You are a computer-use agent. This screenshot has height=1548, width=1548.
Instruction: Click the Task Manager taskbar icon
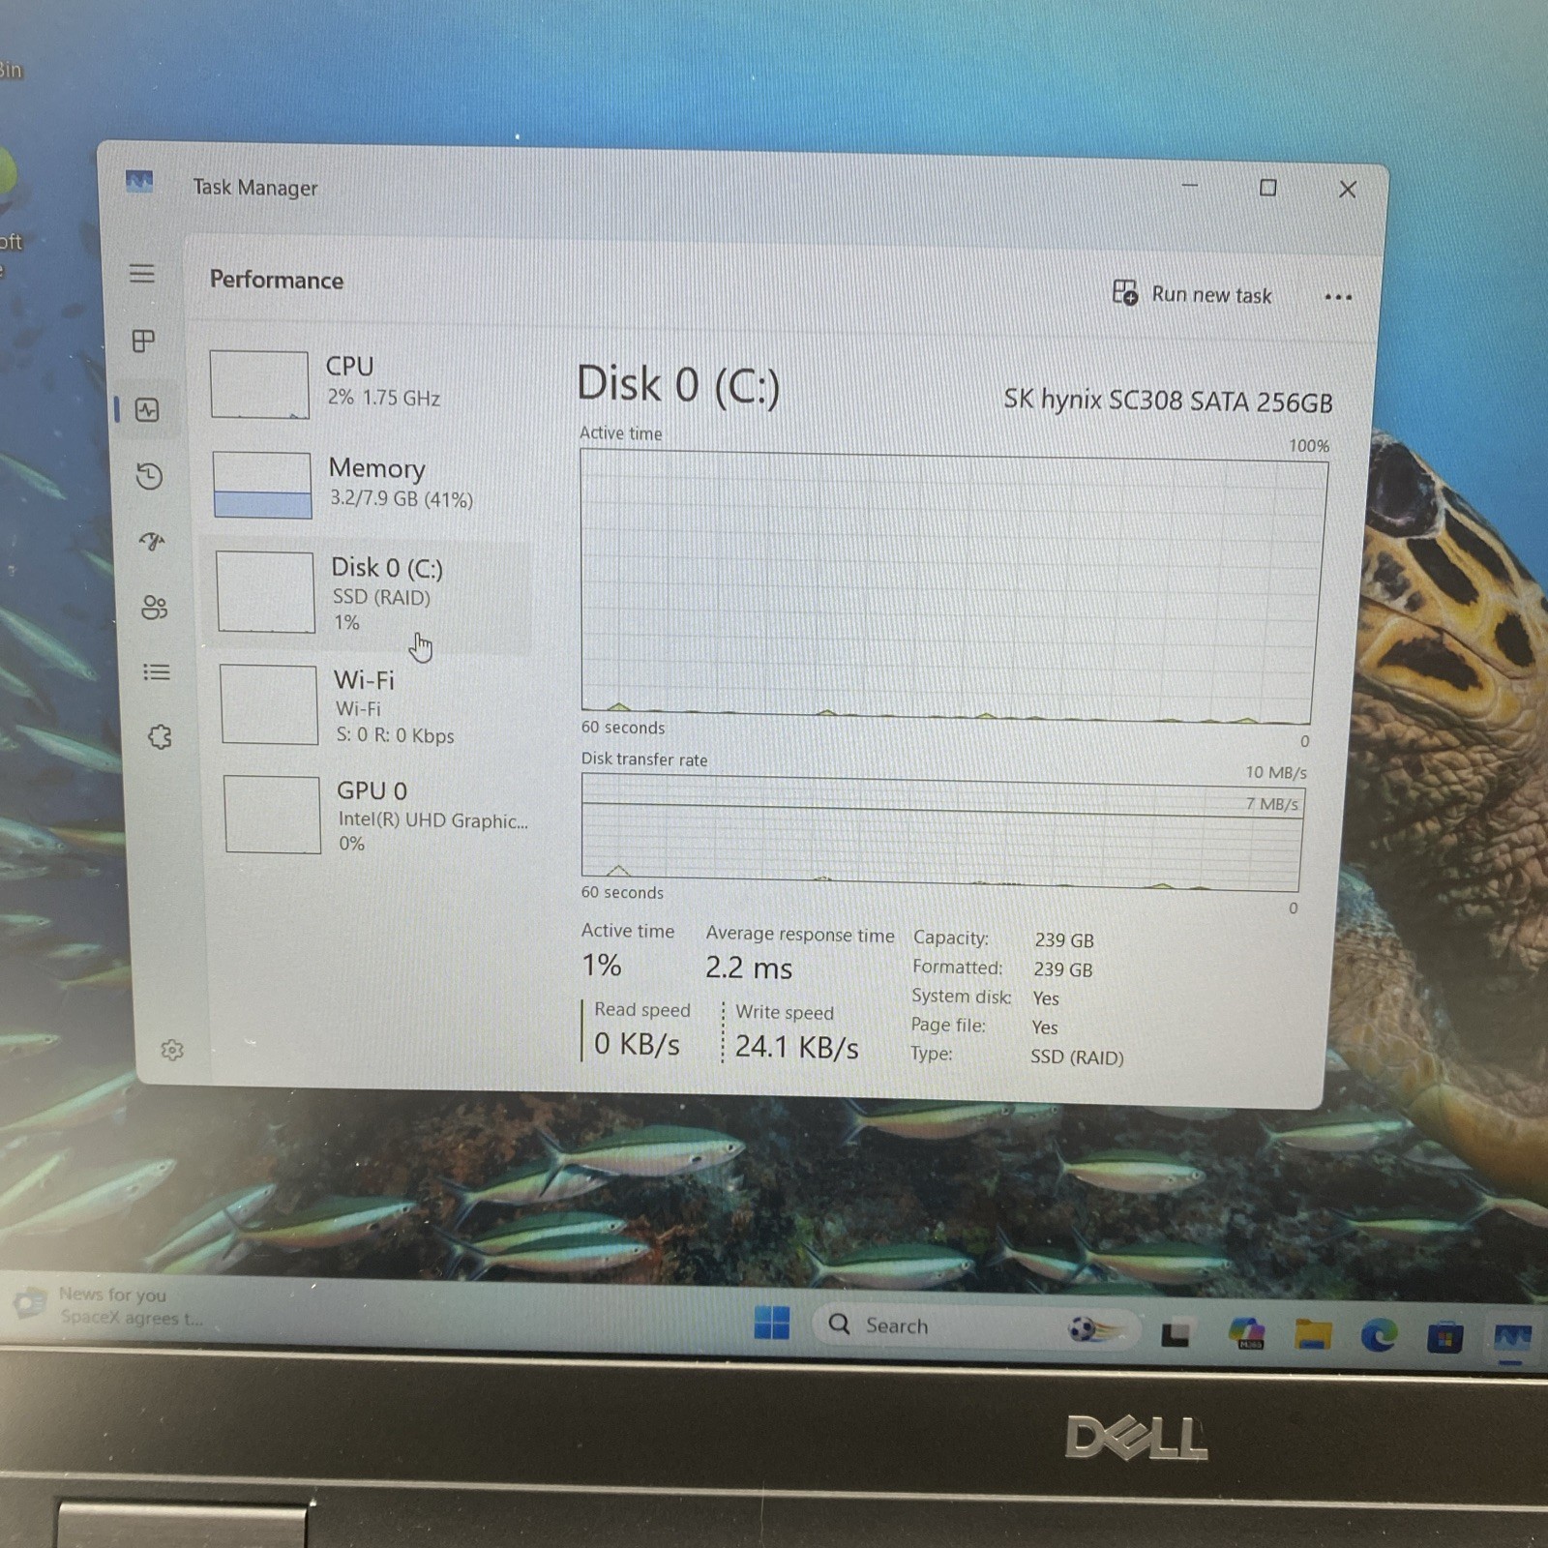(x=1511, y=1339)
